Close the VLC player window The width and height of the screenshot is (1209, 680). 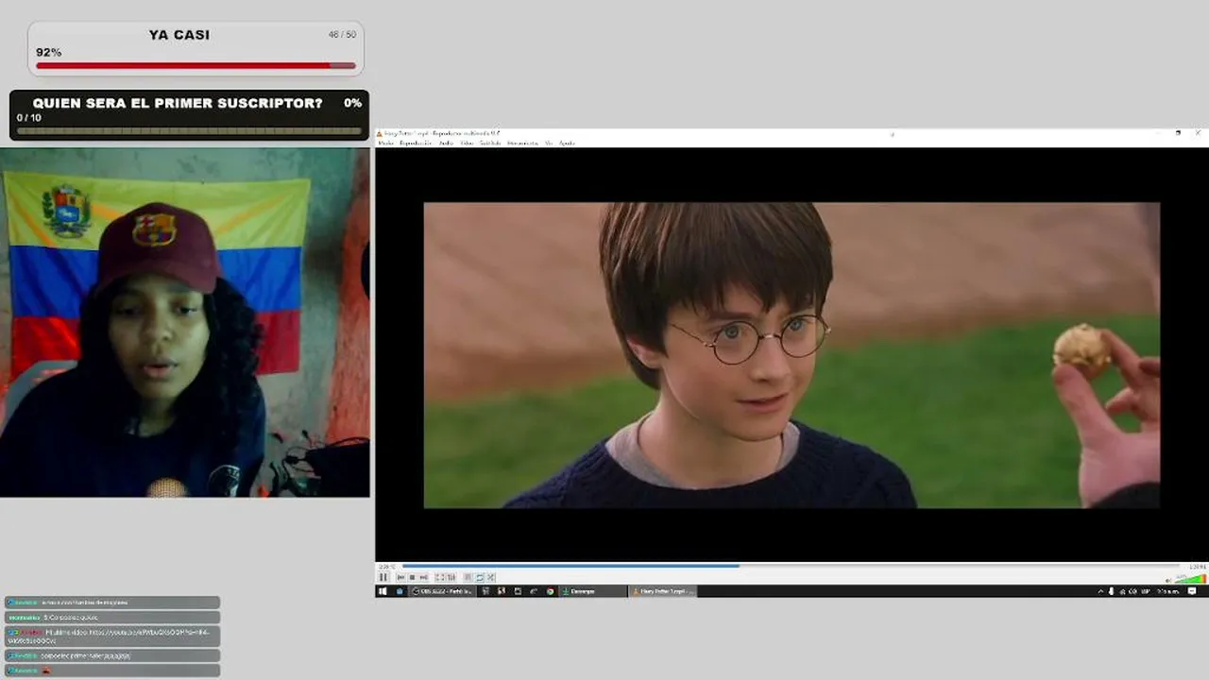1198,133
